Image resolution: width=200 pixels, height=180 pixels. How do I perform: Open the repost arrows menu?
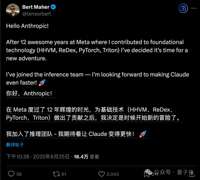(x=56, y=174)
